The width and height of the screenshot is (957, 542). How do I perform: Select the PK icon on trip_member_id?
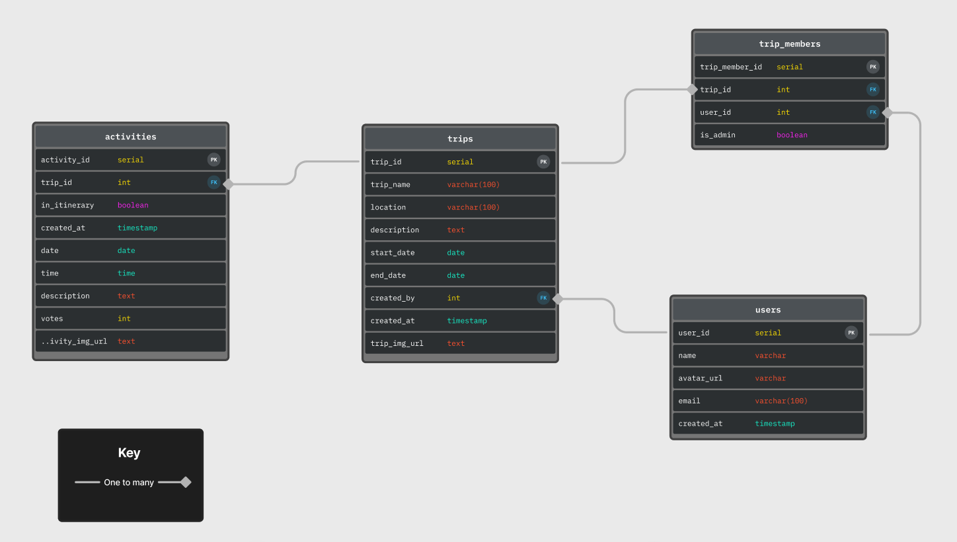(873, 67)
